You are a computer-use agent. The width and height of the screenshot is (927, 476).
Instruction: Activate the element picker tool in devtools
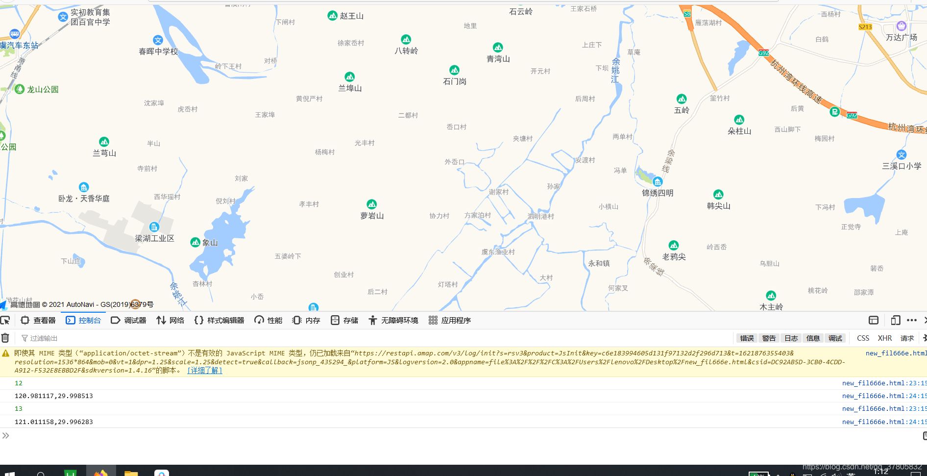point(5,321)
